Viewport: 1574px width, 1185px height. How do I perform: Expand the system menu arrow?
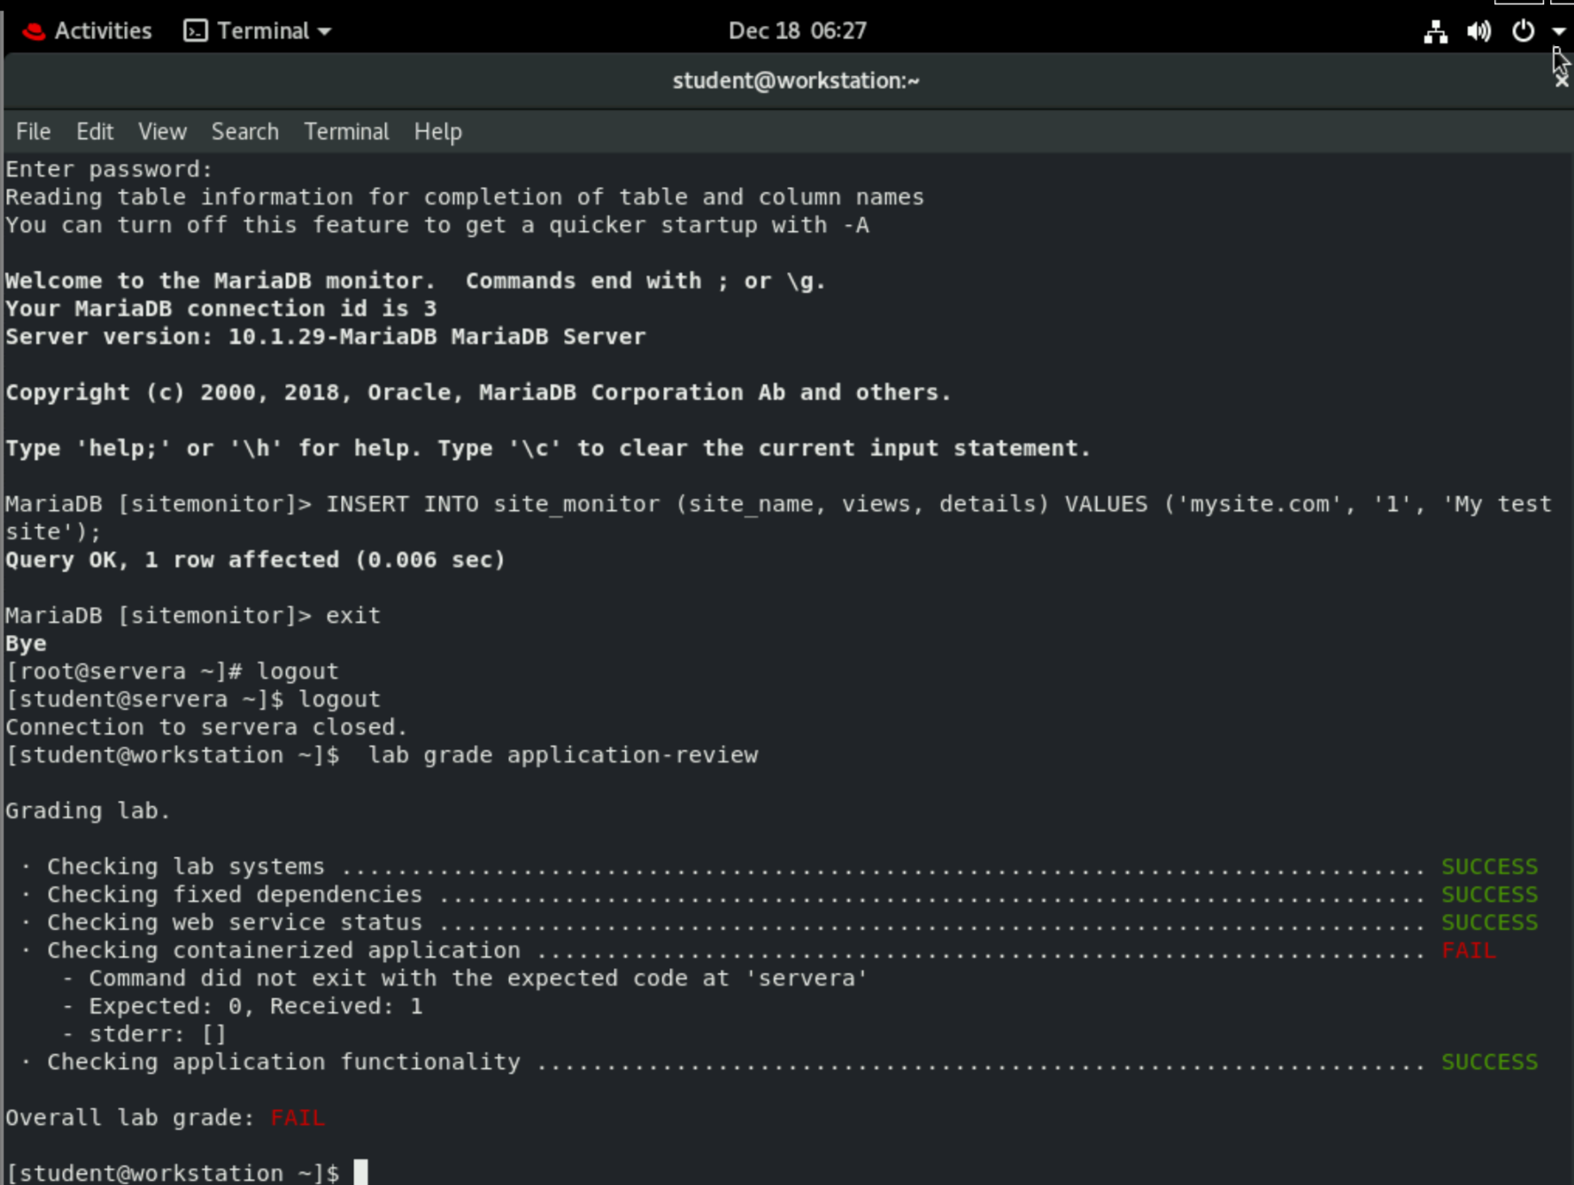coord(1559,31)
